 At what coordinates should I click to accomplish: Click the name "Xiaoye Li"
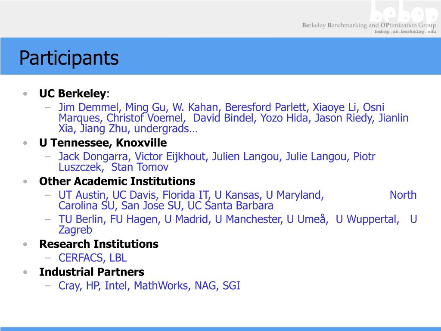click(334, 107)
